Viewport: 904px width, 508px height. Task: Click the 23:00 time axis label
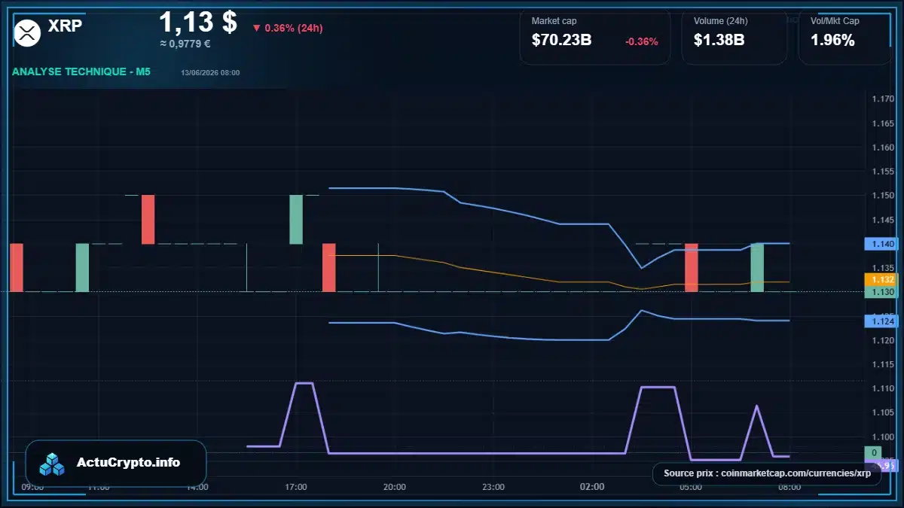click(493, 487)
